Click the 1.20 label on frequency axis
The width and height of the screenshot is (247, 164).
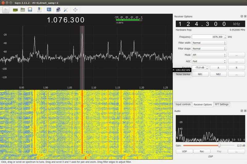[x=142, y=88]
